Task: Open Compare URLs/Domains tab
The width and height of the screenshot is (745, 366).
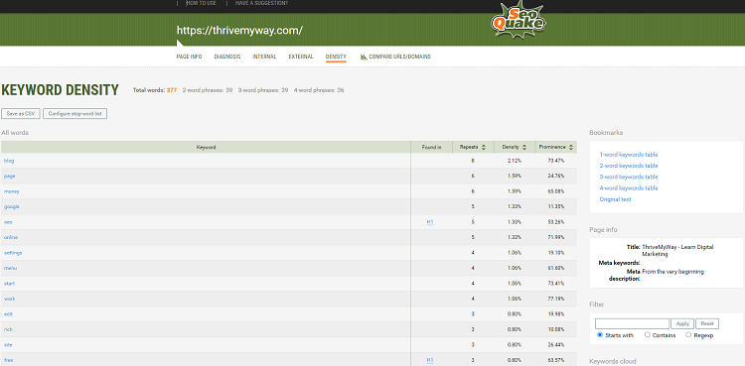Action: (x=399, y=57)
